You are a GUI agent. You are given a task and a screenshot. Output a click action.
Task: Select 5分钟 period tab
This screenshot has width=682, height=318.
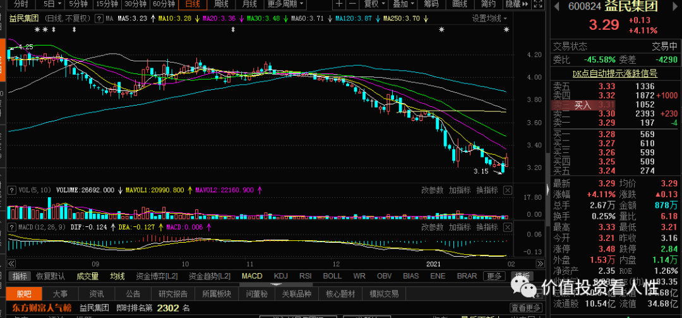coord(78,4)
